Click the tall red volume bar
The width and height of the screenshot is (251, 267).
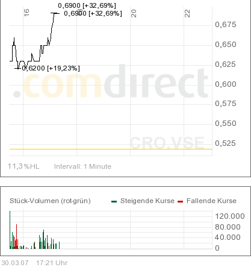17,236
